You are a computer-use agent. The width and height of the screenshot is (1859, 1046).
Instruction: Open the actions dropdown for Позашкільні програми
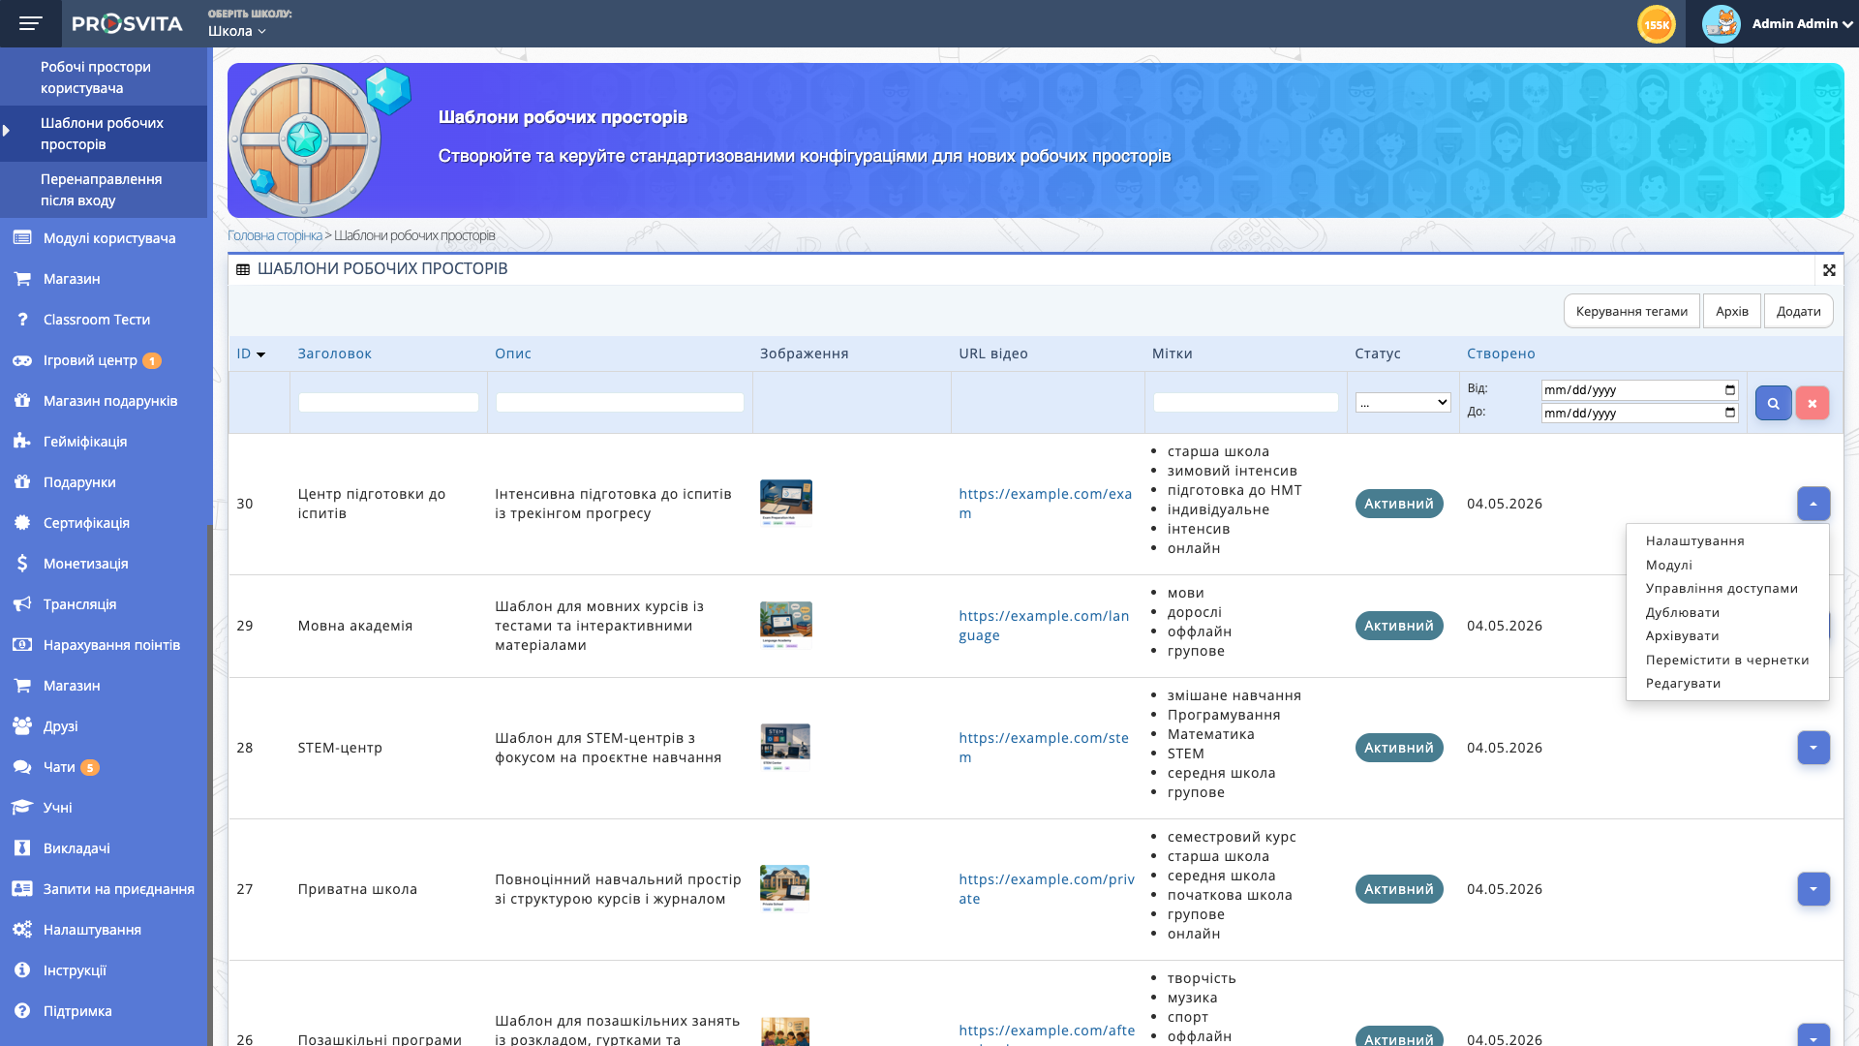1813,1035
